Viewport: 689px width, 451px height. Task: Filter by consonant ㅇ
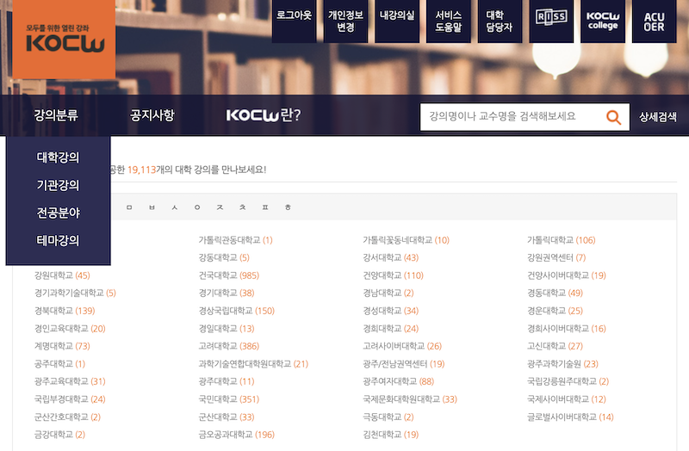click(197, 207)
